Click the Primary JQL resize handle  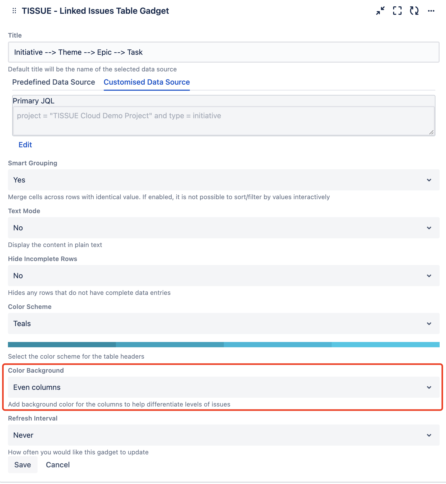[x=431, y=132]
